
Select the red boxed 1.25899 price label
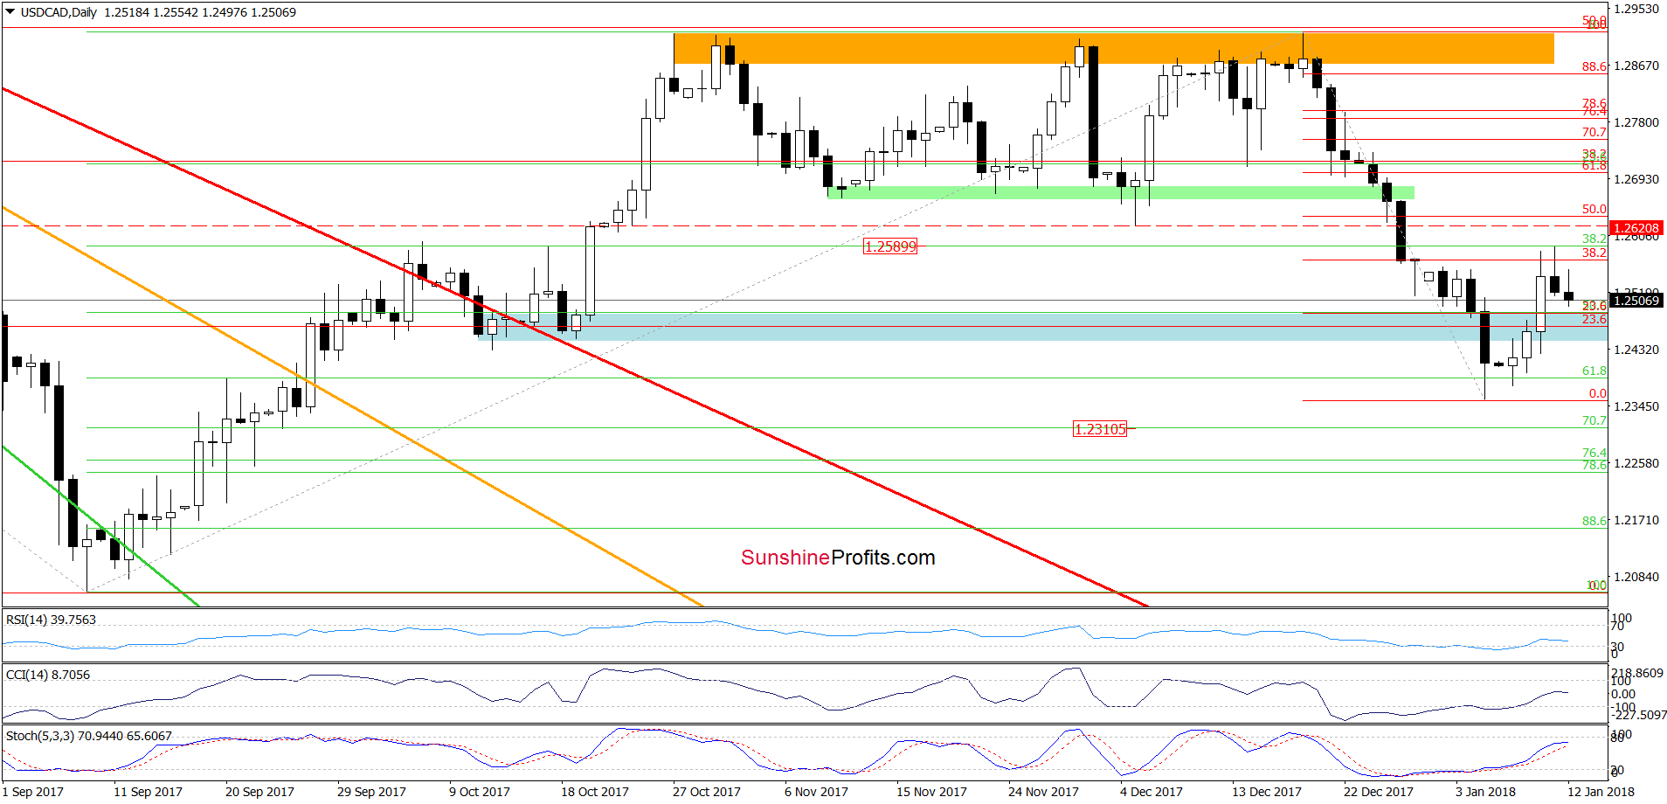click(890, 246)
